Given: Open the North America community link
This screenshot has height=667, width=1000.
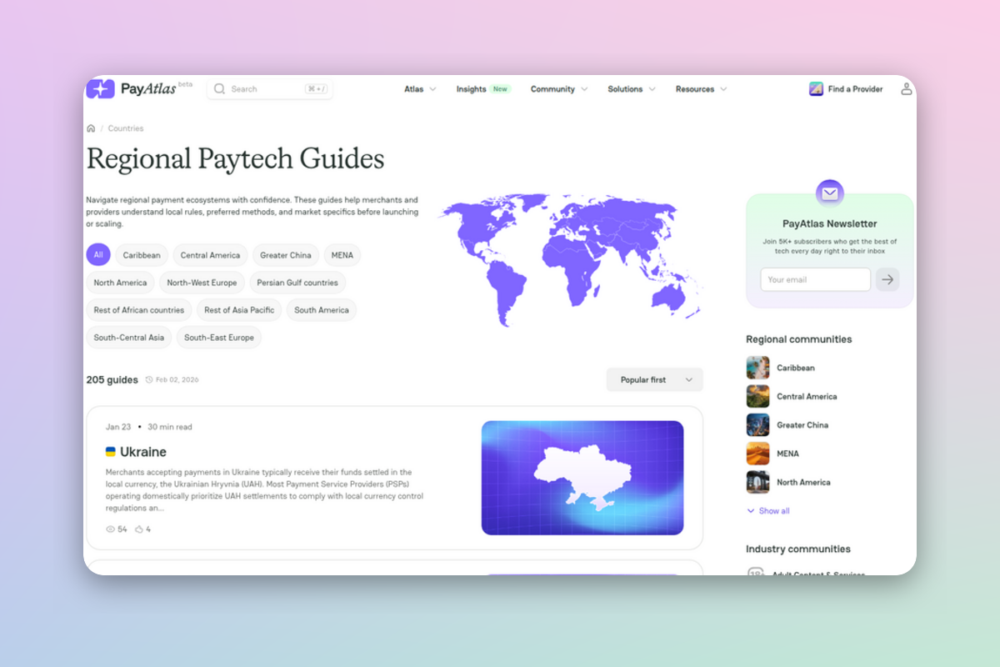Looking at the screenshot, I should tap(803, 482).
